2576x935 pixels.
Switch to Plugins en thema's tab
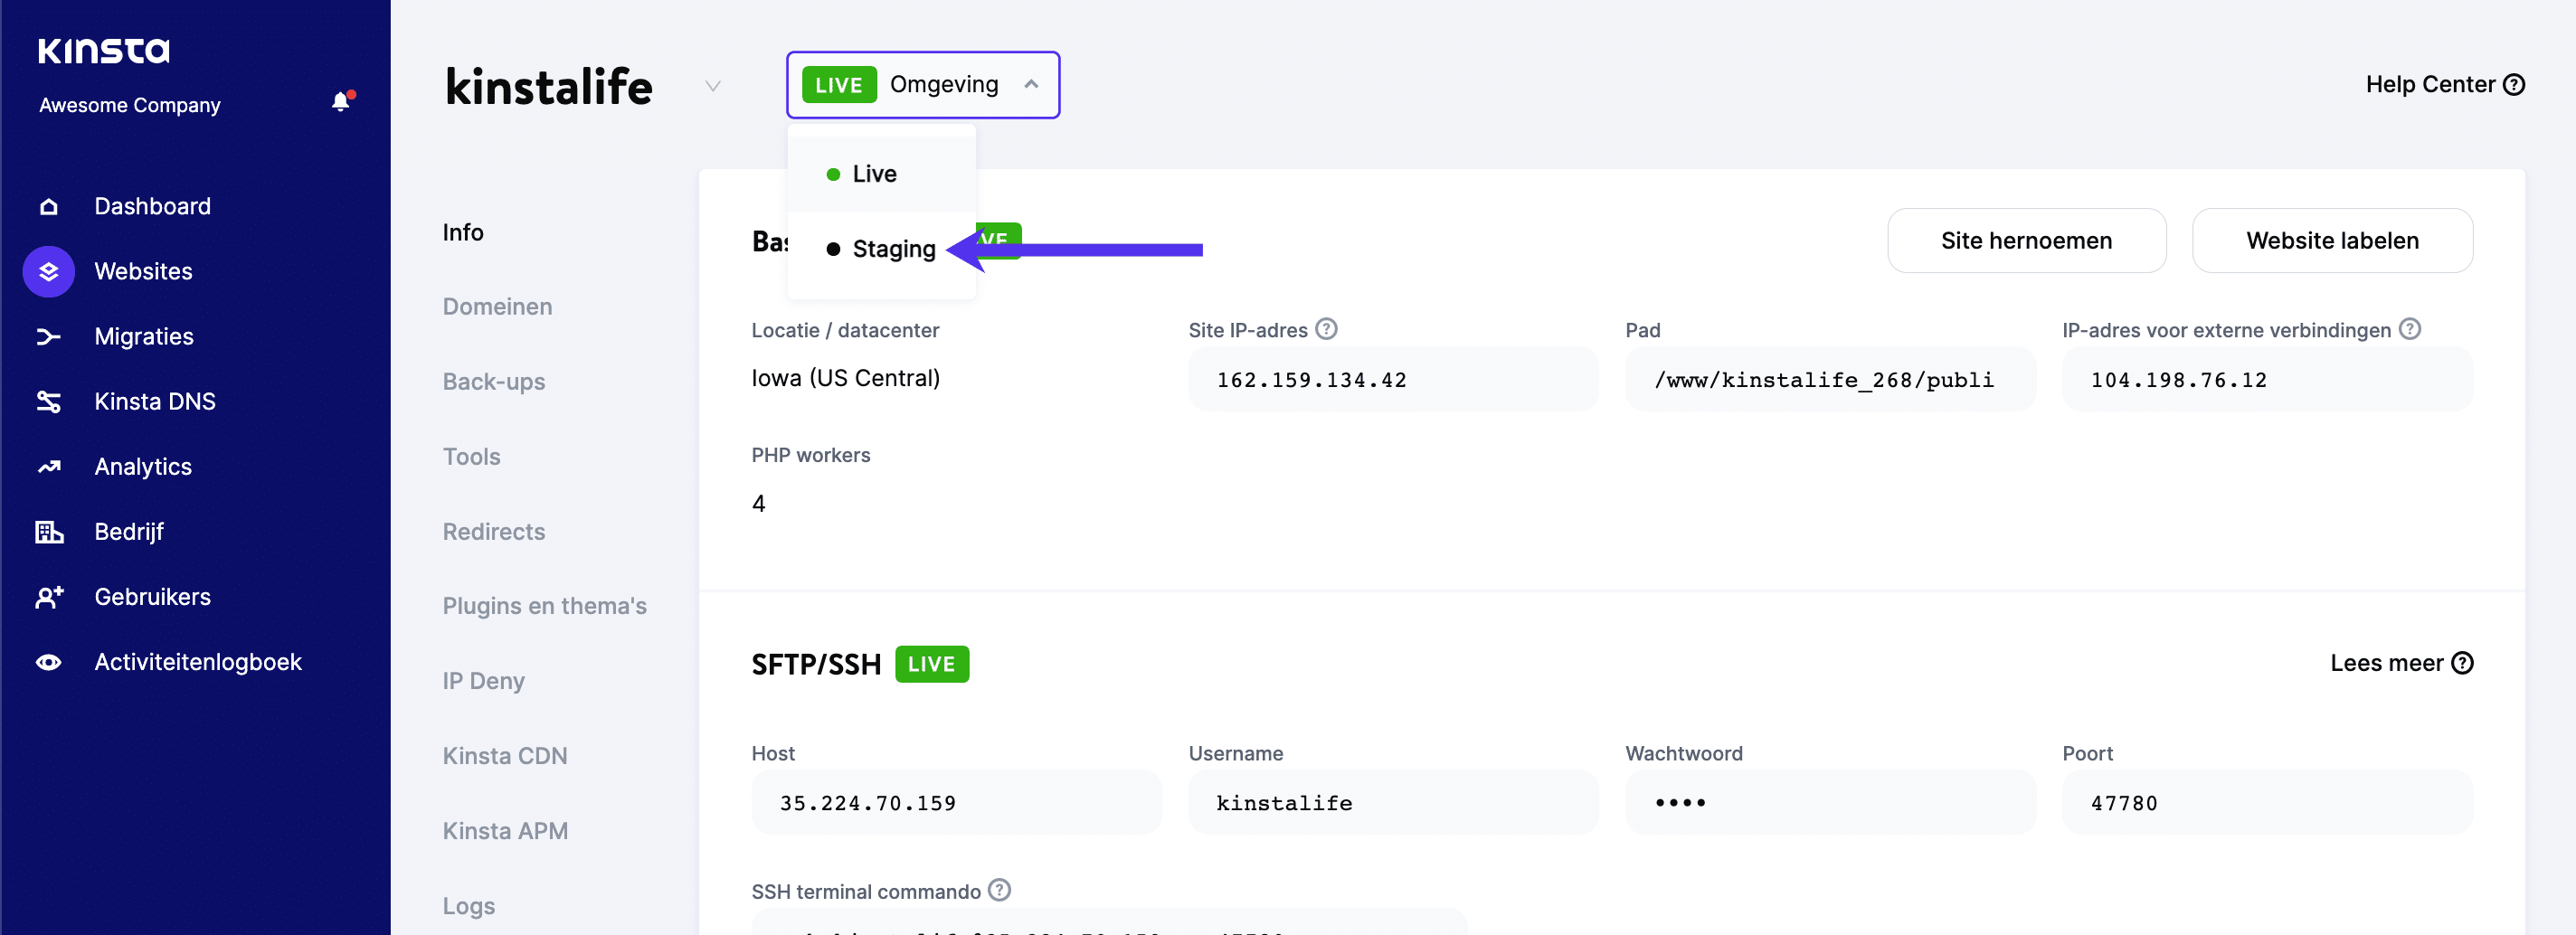click(x=545, y=606)
